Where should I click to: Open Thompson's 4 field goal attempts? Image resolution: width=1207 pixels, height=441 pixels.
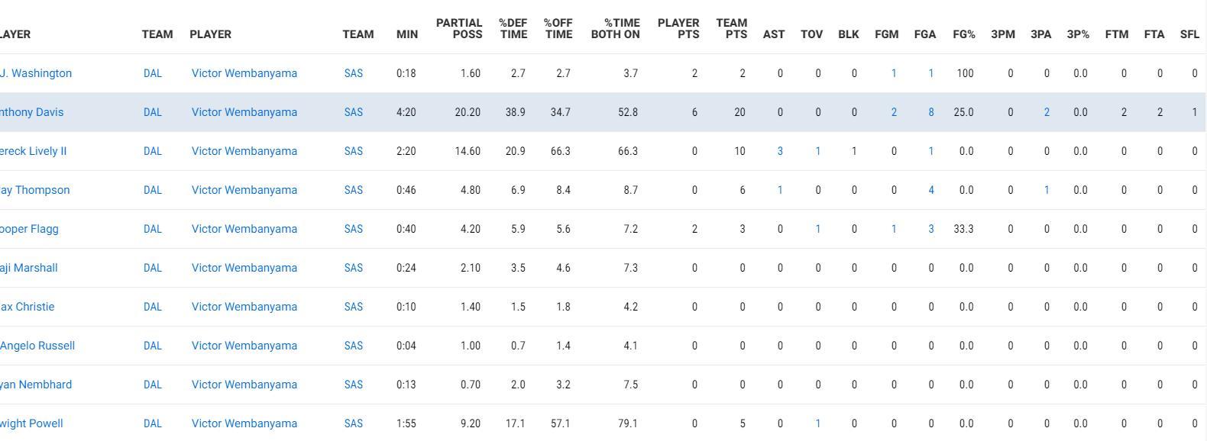tap(931, 190)
